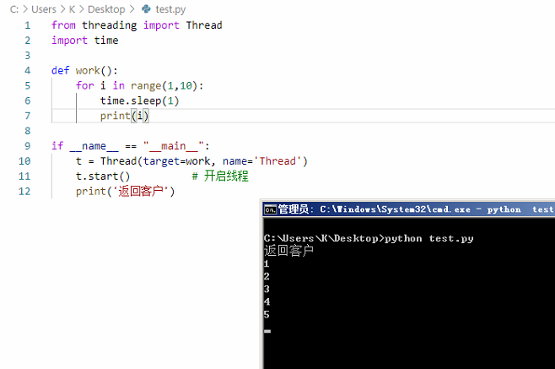Image resolution: width=555 pixels, height=369 pixels.
Task: Click line number 12 in the gutter
Action: pos(24,192)
